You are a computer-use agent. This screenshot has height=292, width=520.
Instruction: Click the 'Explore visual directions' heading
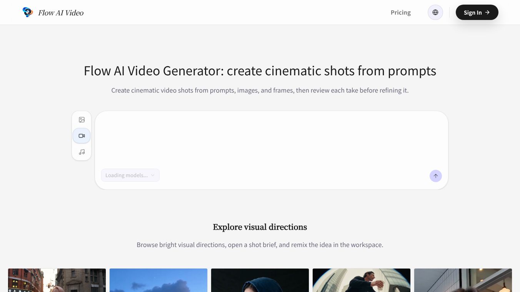(260, 227)
